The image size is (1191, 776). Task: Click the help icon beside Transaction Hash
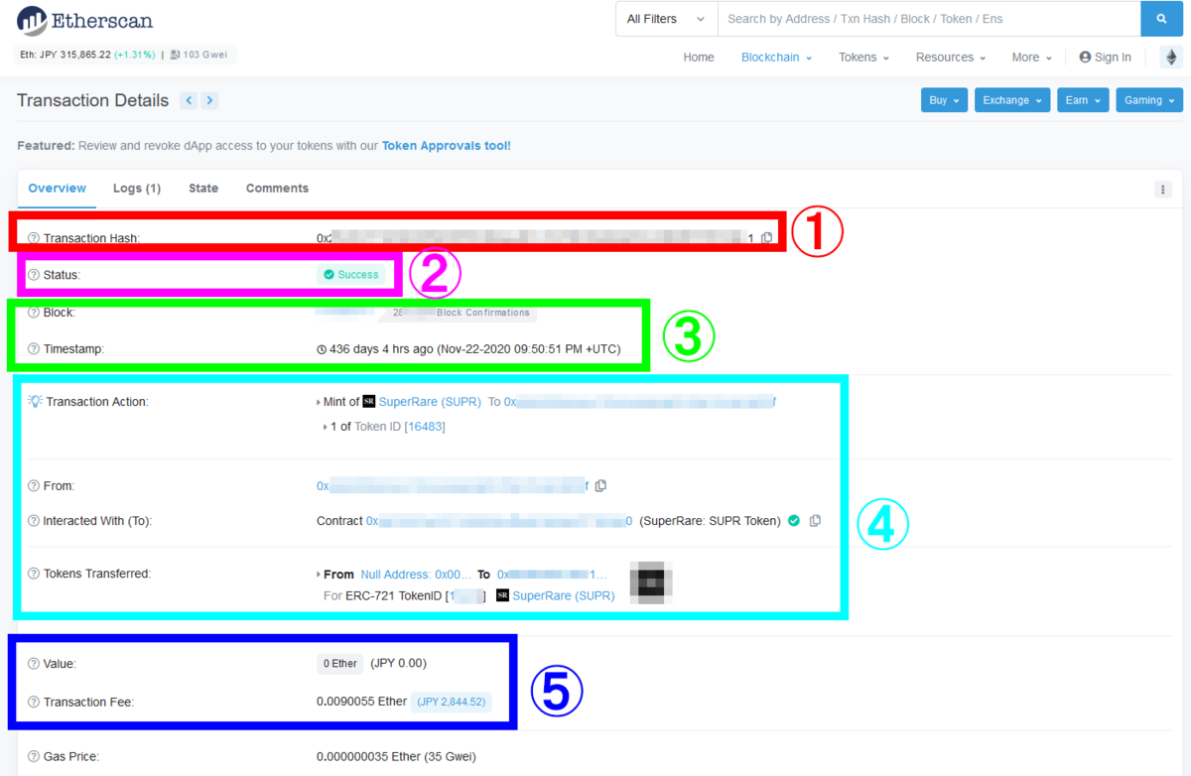(x=34, y=238)
